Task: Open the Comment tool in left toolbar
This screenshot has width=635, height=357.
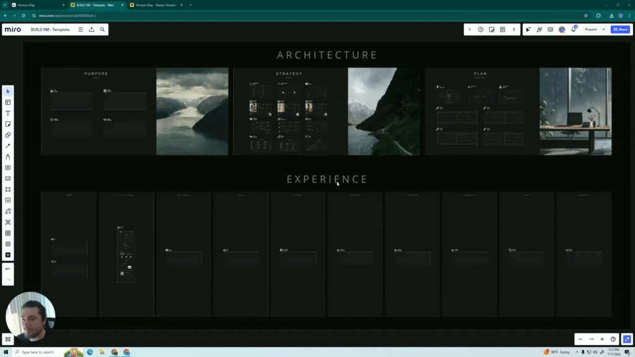Action: (8, 168)
